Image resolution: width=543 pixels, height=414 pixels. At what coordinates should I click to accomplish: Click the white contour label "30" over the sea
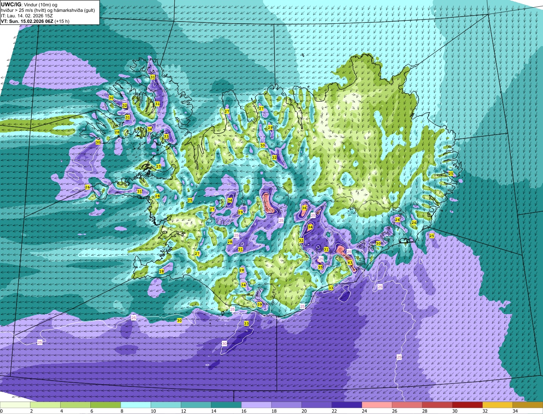click(224, 344)
